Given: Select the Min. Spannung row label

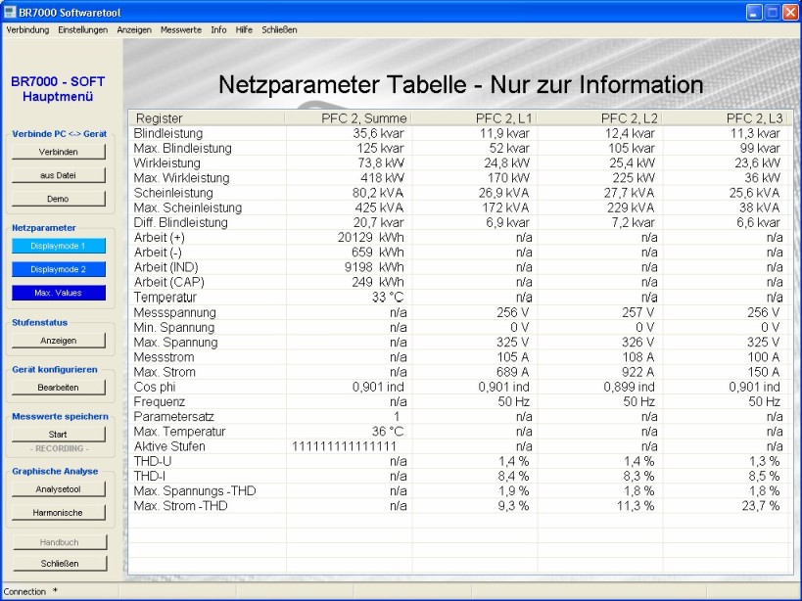Looking at the screenshot, I should point(174,327).
